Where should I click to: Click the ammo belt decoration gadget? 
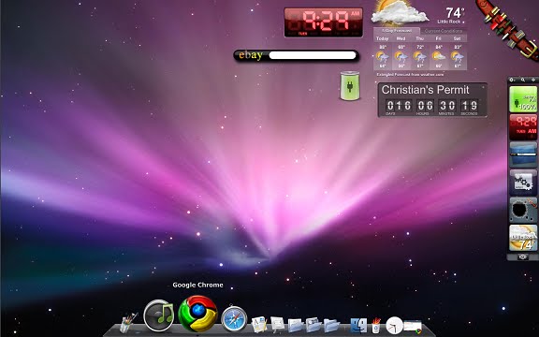(509, 29)
